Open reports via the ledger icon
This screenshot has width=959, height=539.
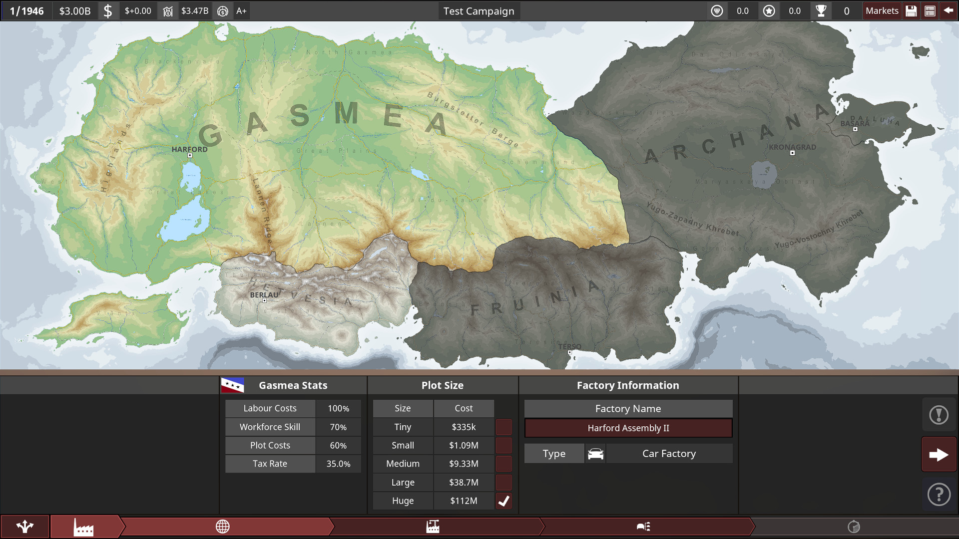pos(930,10)
